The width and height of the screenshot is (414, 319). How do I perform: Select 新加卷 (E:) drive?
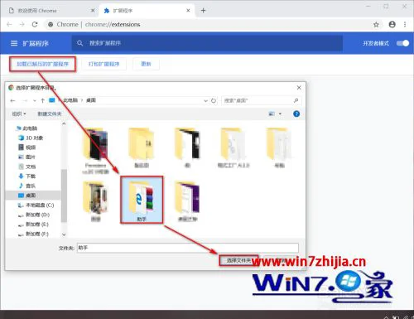33,225
